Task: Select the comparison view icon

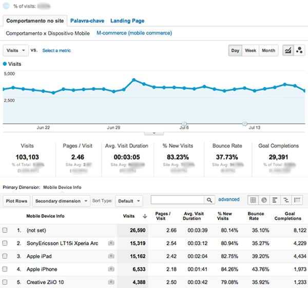Action: [286, 200]
